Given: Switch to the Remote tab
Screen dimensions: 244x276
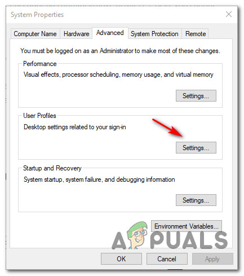Looking at the screenshot, I should [x=196, y=34].
